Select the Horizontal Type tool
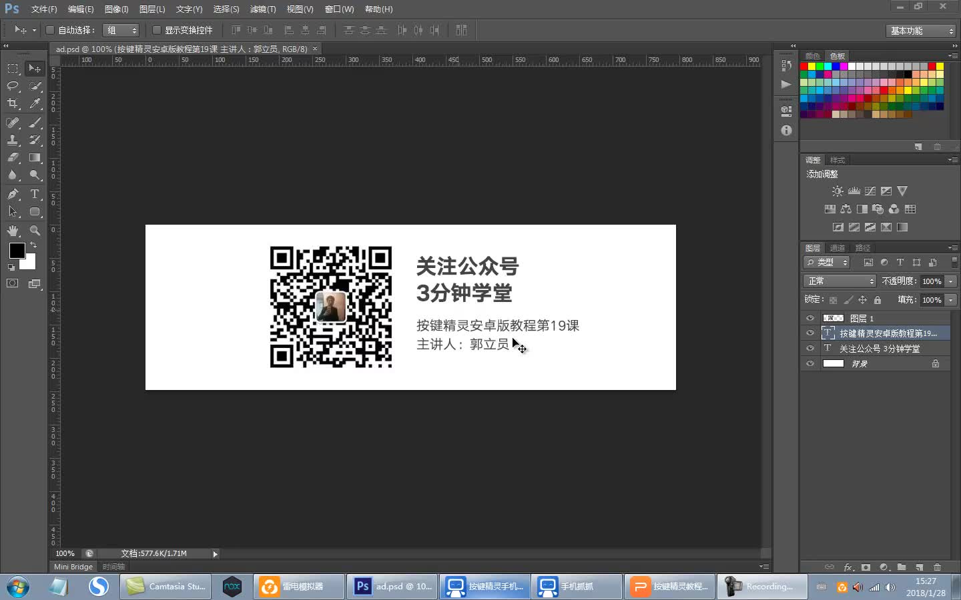Image resolution: width=961 pixels, height=600 pixels. click(35, 194)
